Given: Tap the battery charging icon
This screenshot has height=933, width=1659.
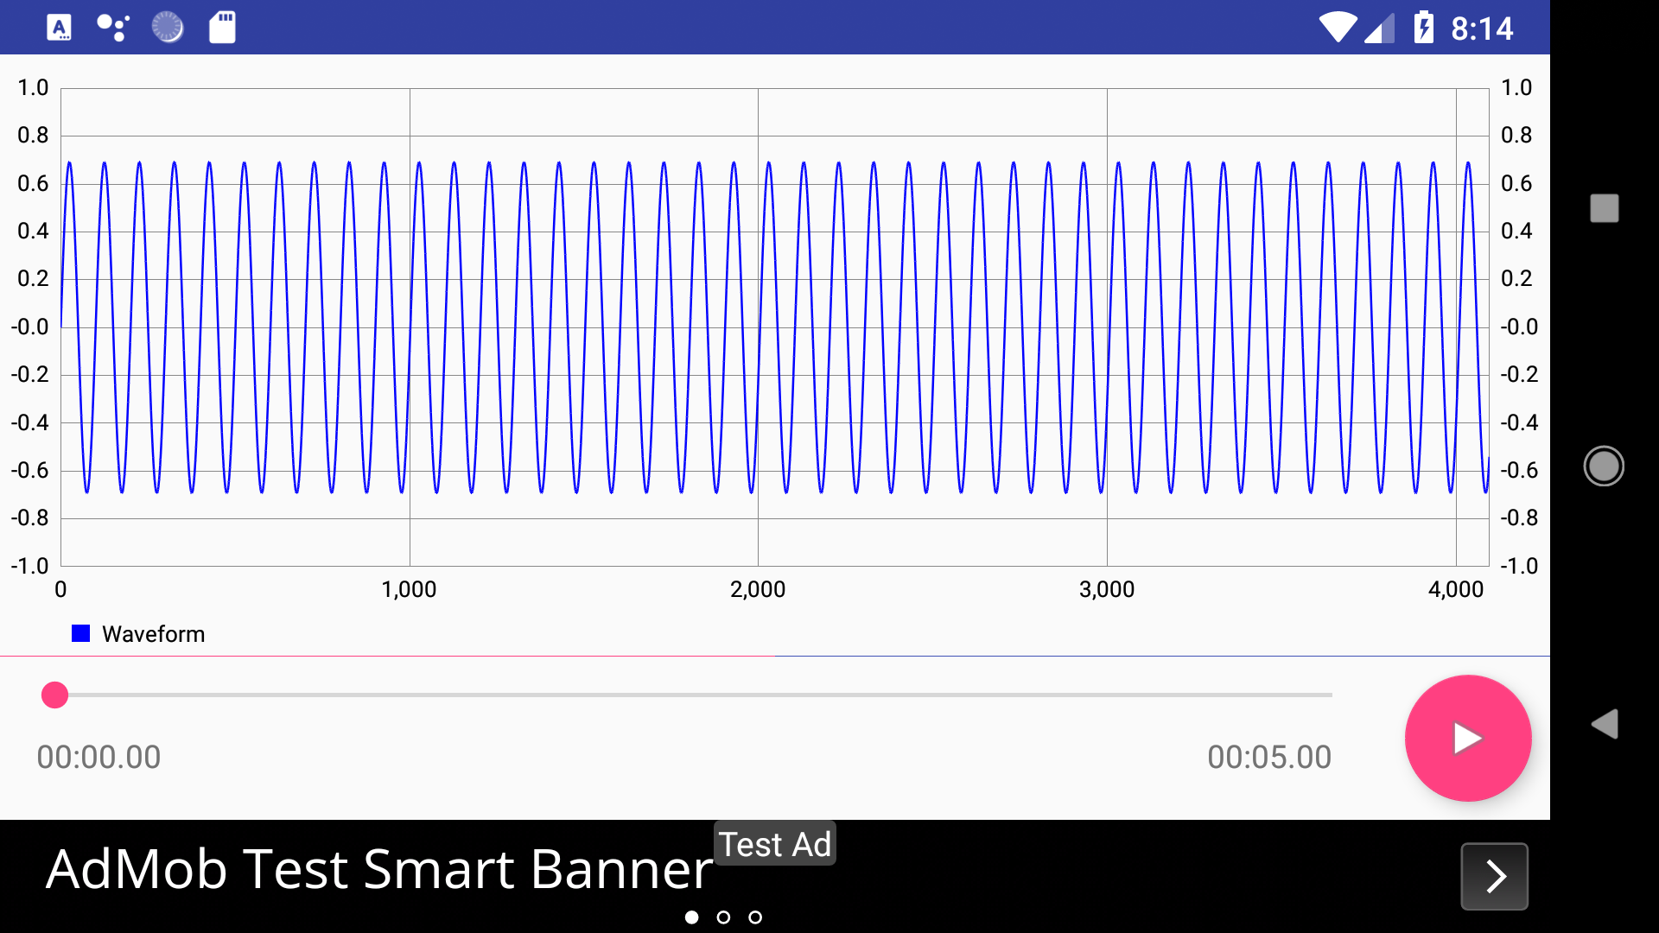Looking at the screenshot, I should (1423, 28).
